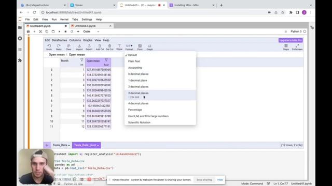Screen dimensions: 332x186
Task: Click the browser address bar
Action: [153, 12]
